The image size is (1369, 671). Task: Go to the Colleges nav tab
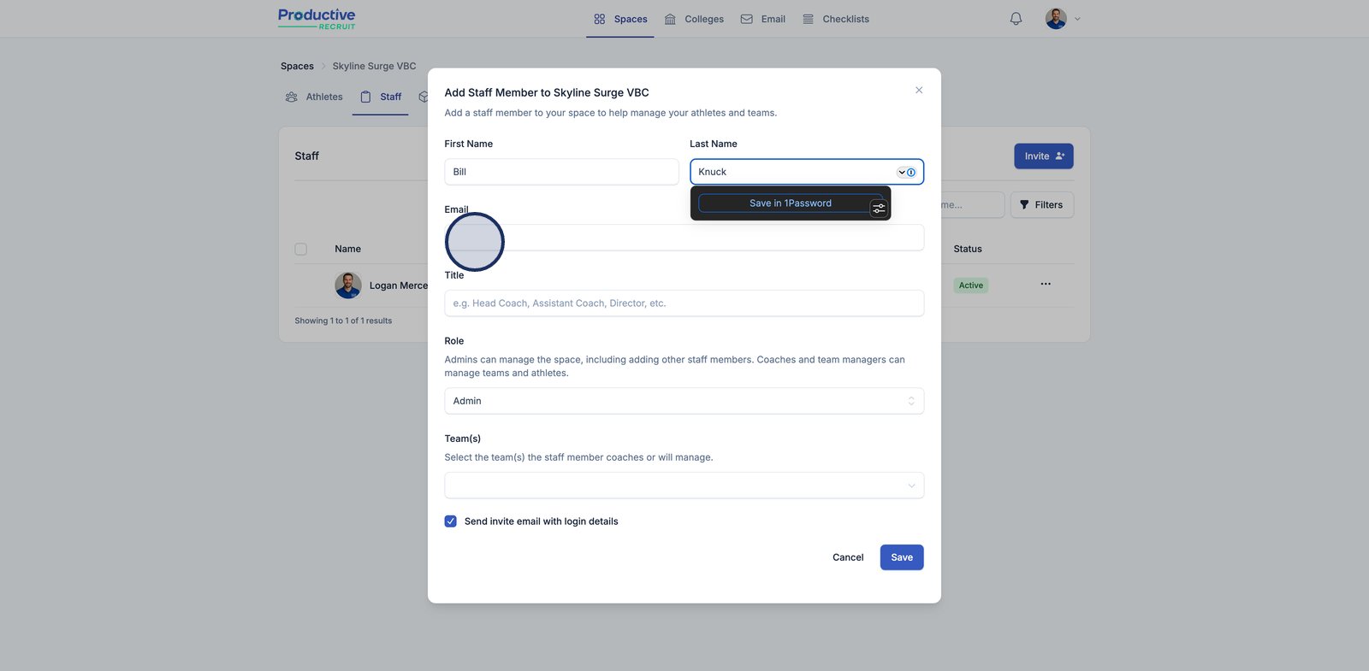(x=694, y=19)
